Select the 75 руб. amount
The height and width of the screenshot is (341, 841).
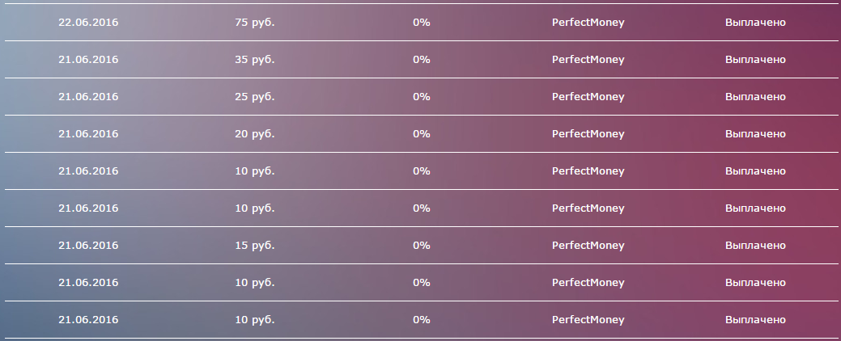pos(254,23)
